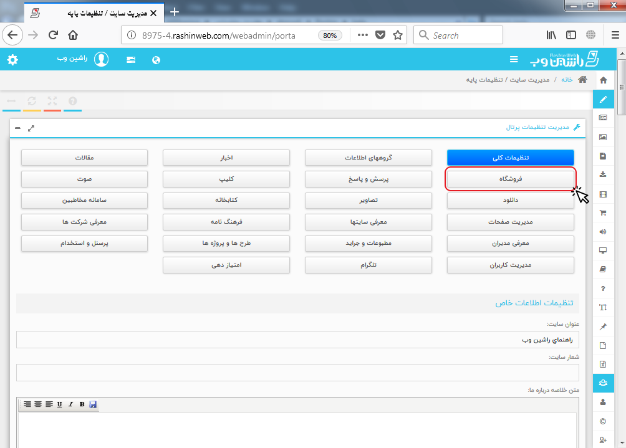Click the help question mark toolbar icon
Image resolution: width=626 pixels, height=448 pixels.
[72, 101]
